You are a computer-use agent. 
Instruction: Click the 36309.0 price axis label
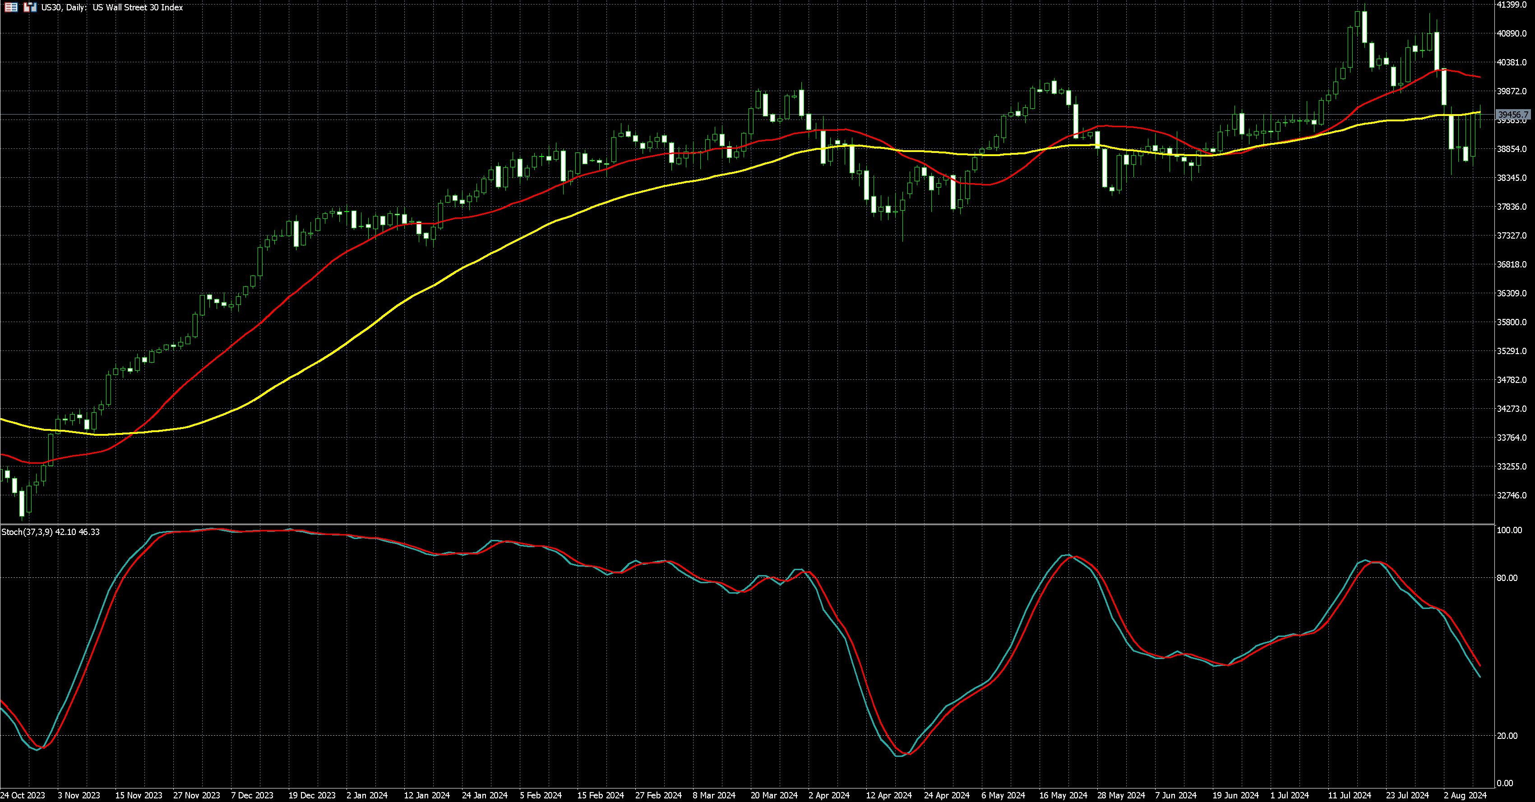pyautogui.click(x=1512, y=293)
